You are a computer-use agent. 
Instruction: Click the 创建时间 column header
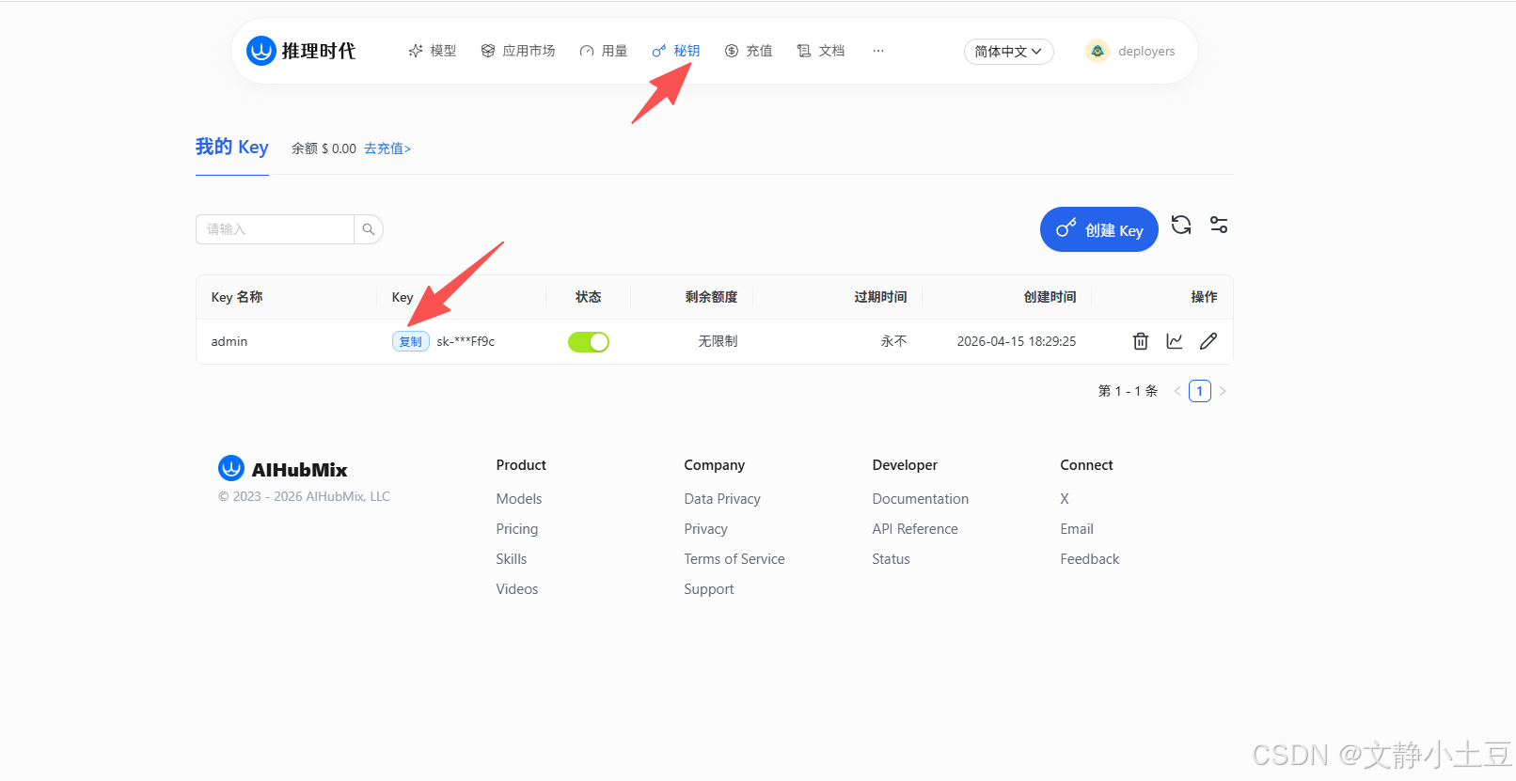[x=1050, y=297]
